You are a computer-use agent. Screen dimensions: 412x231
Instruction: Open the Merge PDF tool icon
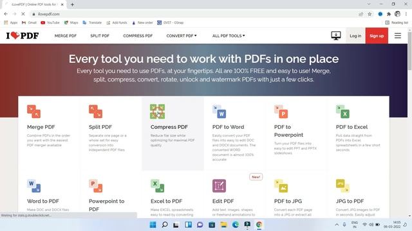[33, 112]
